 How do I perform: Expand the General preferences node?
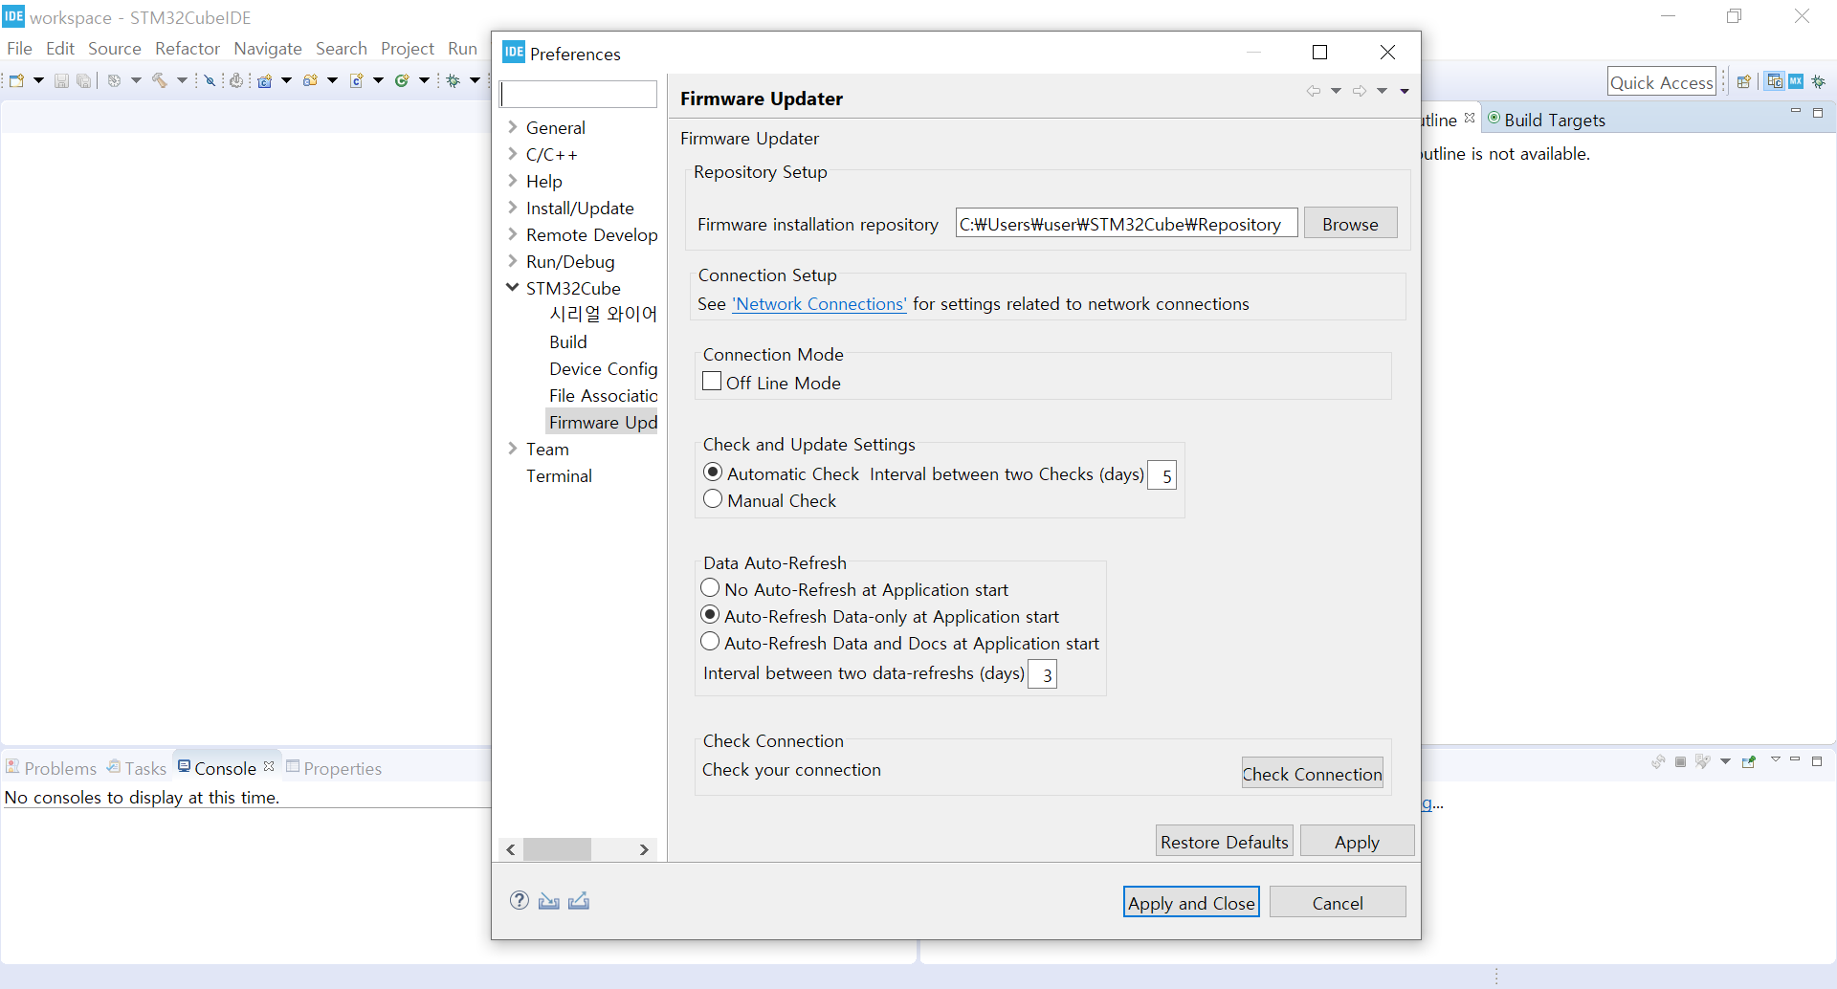point(513,127)
